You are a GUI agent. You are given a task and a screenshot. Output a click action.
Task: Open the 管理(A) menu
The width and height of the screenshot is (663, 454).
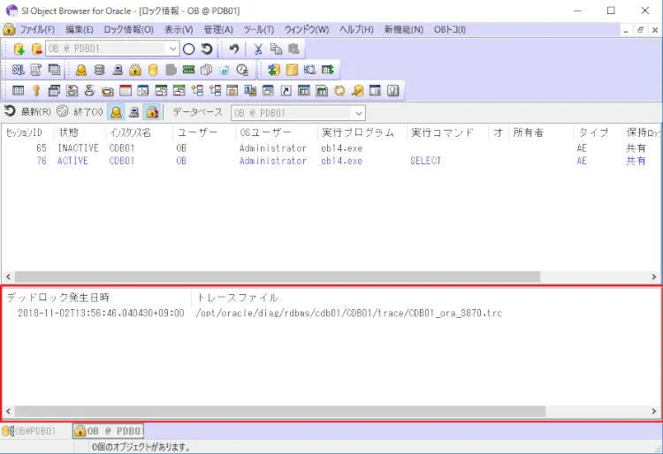218,29
